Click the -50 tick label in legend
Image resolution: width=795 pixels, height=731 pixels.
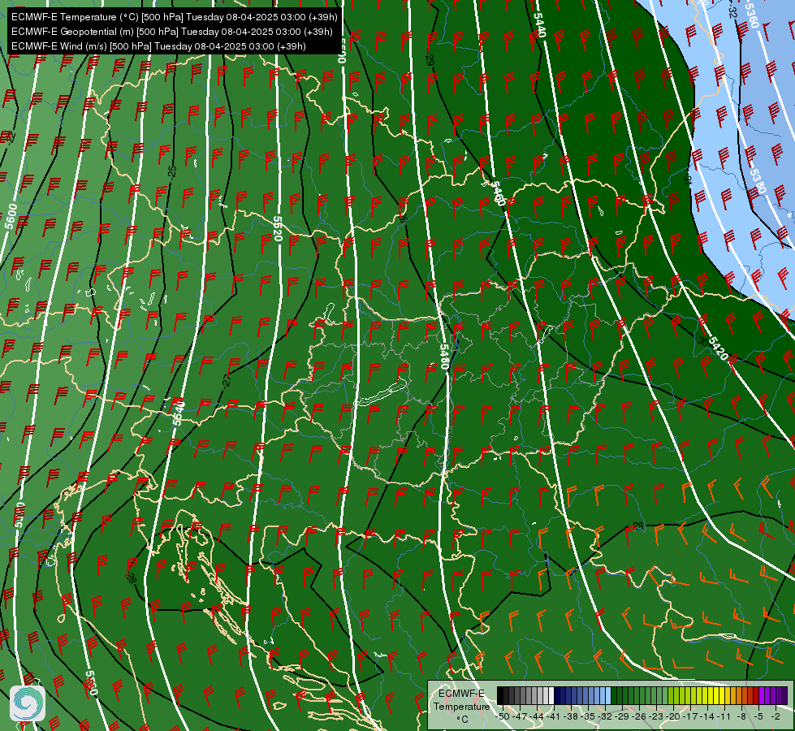(503, 716)
